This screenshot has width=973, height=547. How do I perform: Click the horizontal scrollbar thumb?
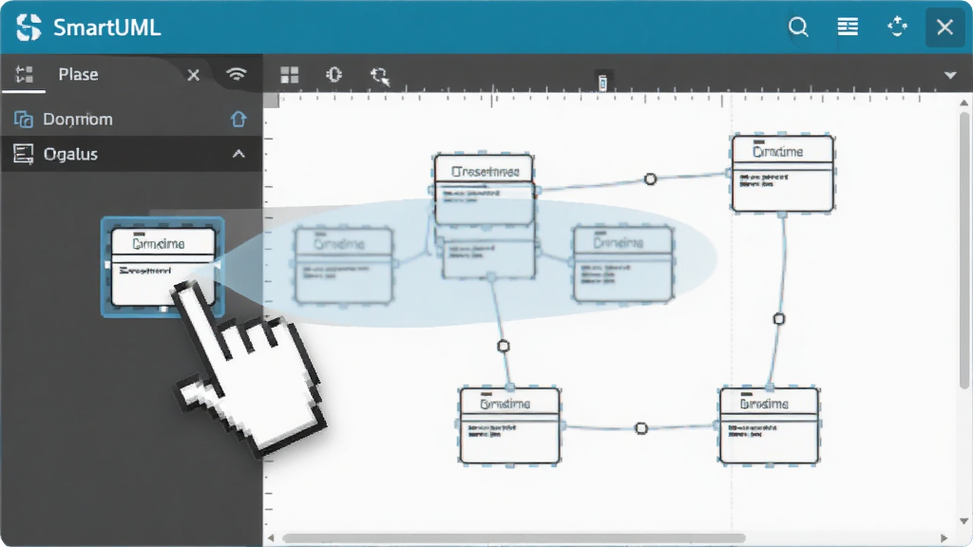click(514, 538)
